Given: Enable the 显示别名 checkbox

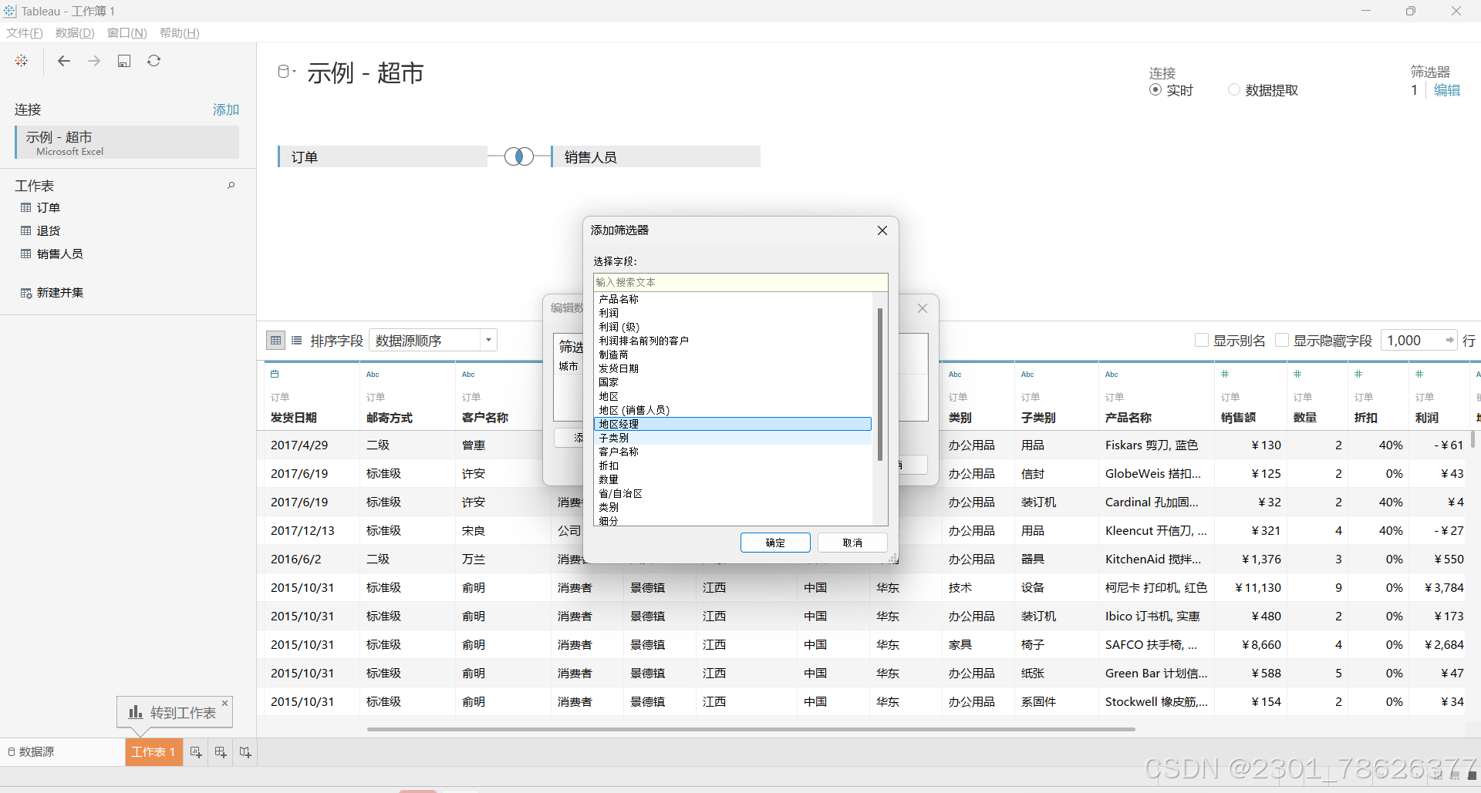Looking at the screenshot, I should tap(1203, 339).
